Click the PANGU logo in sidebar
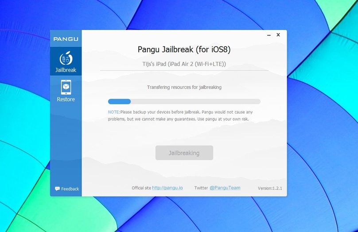This screenshot has height=232, width=358. (x=66, y=39)
